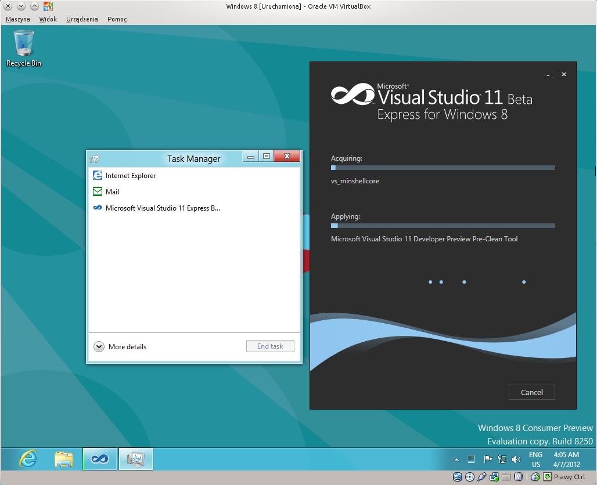This screenshot has width=597, height=485.
Task: Cancel the Visual Studio 11 installation
Action: [x=531, y=392]
